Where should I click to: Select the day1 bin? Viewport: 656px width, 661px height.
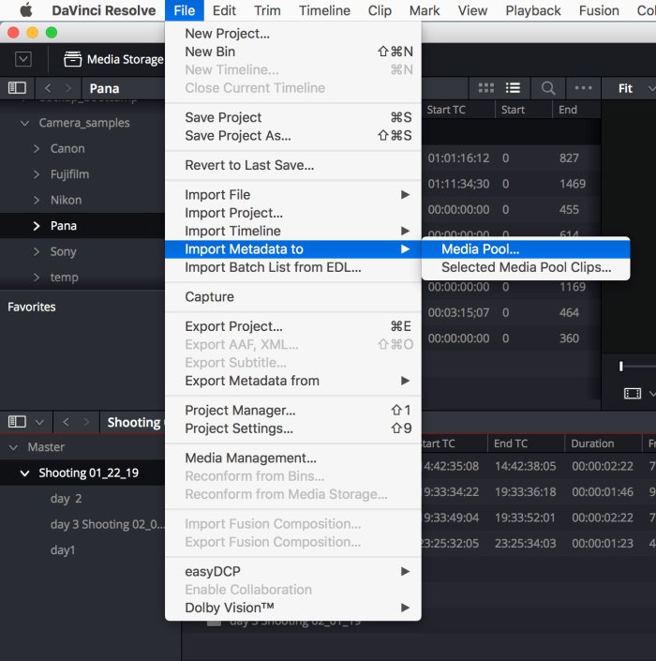(x=63, y=550)
